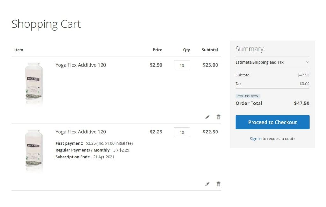The height and width of the screenshot is (207, 326).
Task: Click the Summary heading
Action: tap(250, 49)
